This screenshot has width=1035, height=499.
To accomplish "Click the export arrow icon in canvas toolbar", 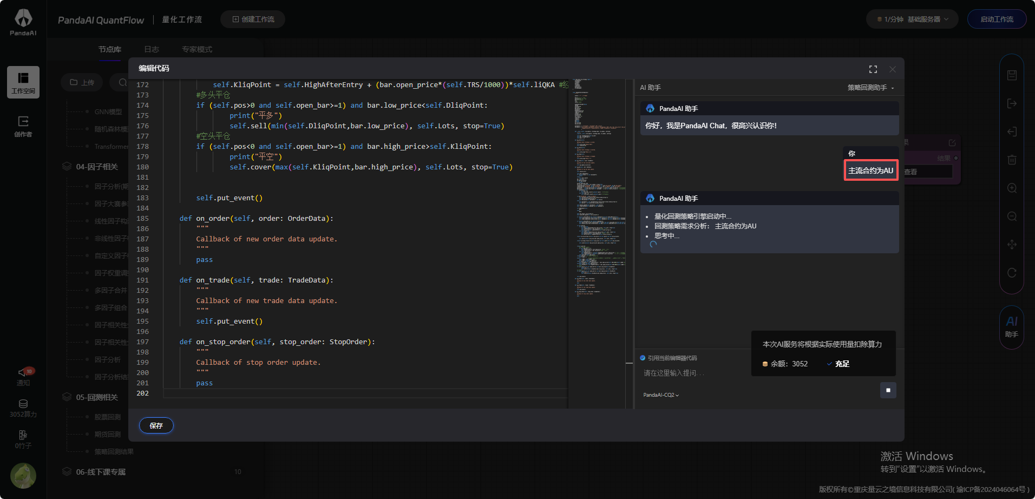I will click(1012, 132).
